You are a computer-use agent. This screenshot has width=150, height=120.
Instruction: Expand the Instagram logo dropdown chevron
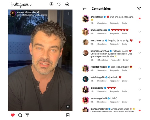click(x=30, y=5)
